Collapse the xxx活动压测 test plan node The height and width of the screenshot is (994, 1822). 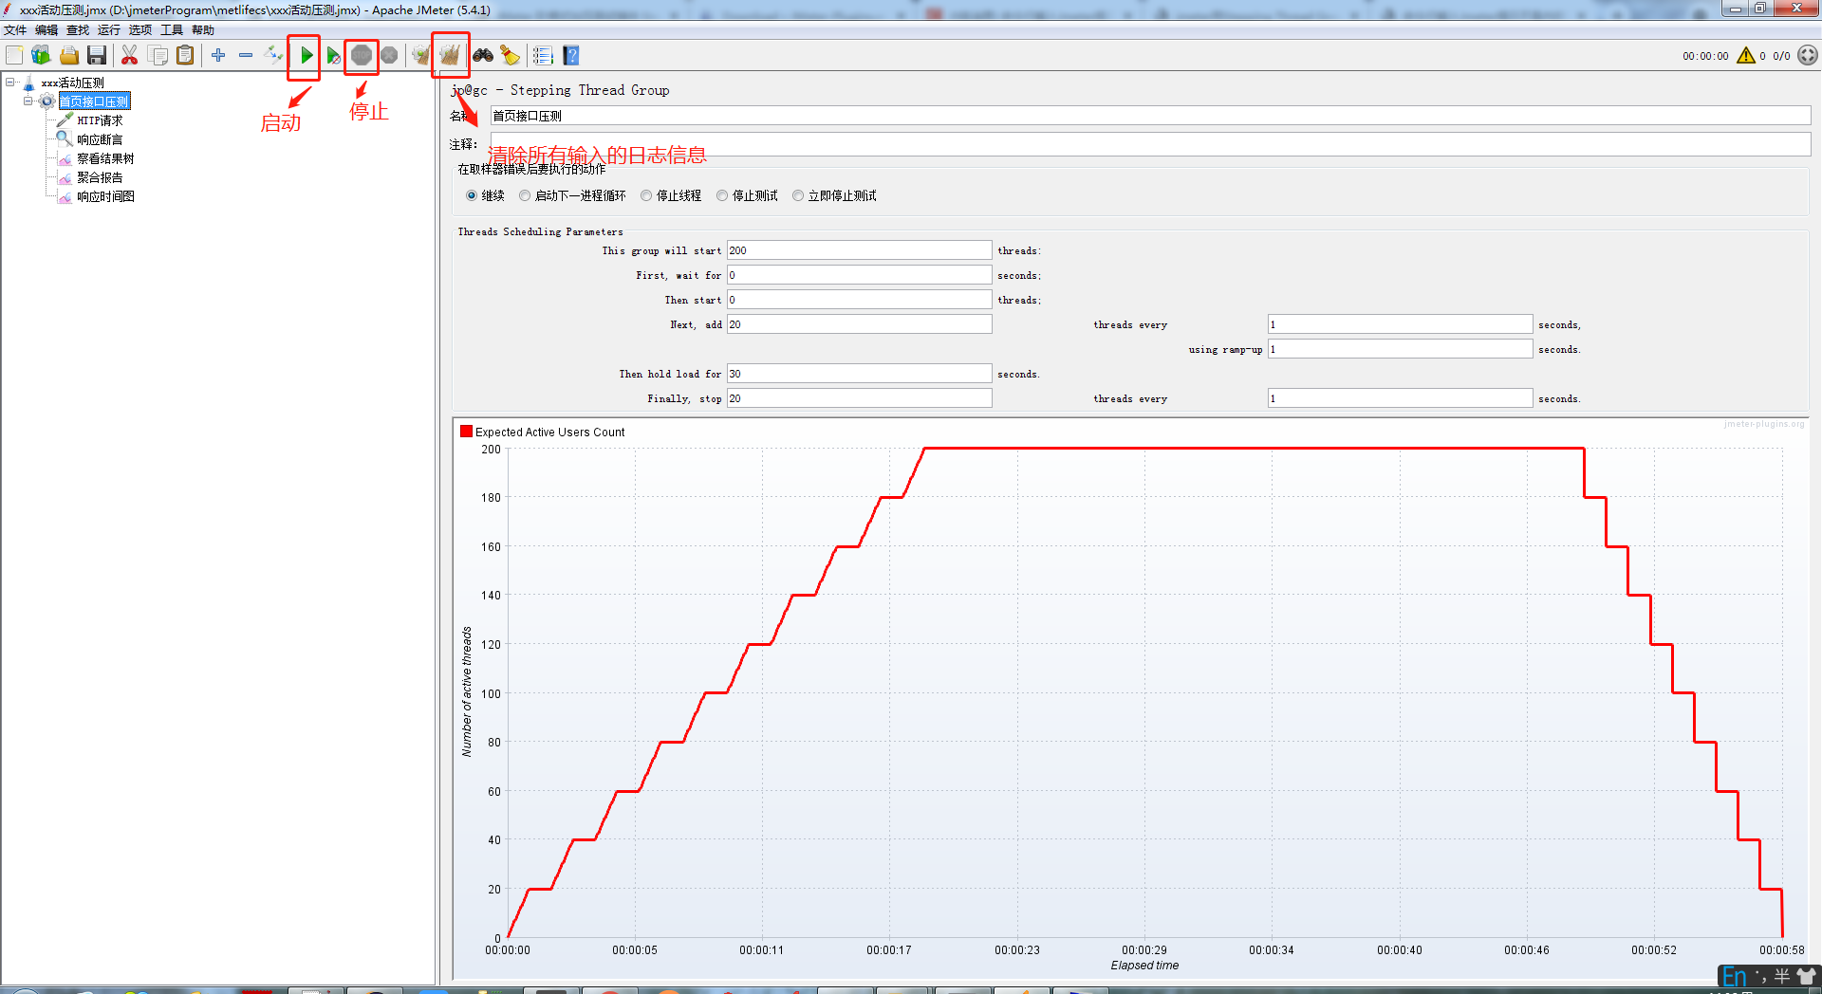click(10, 83)
